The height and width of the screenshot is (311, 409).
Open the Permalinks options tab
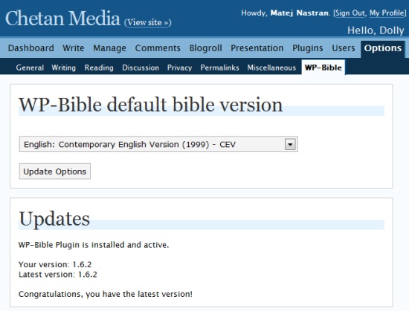click(x=220, y=68)
